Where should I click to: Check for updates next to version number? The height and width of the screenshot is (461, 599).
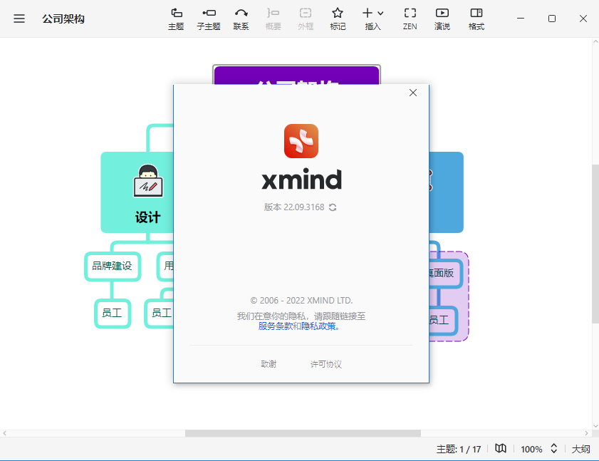(x=333, y=207)
